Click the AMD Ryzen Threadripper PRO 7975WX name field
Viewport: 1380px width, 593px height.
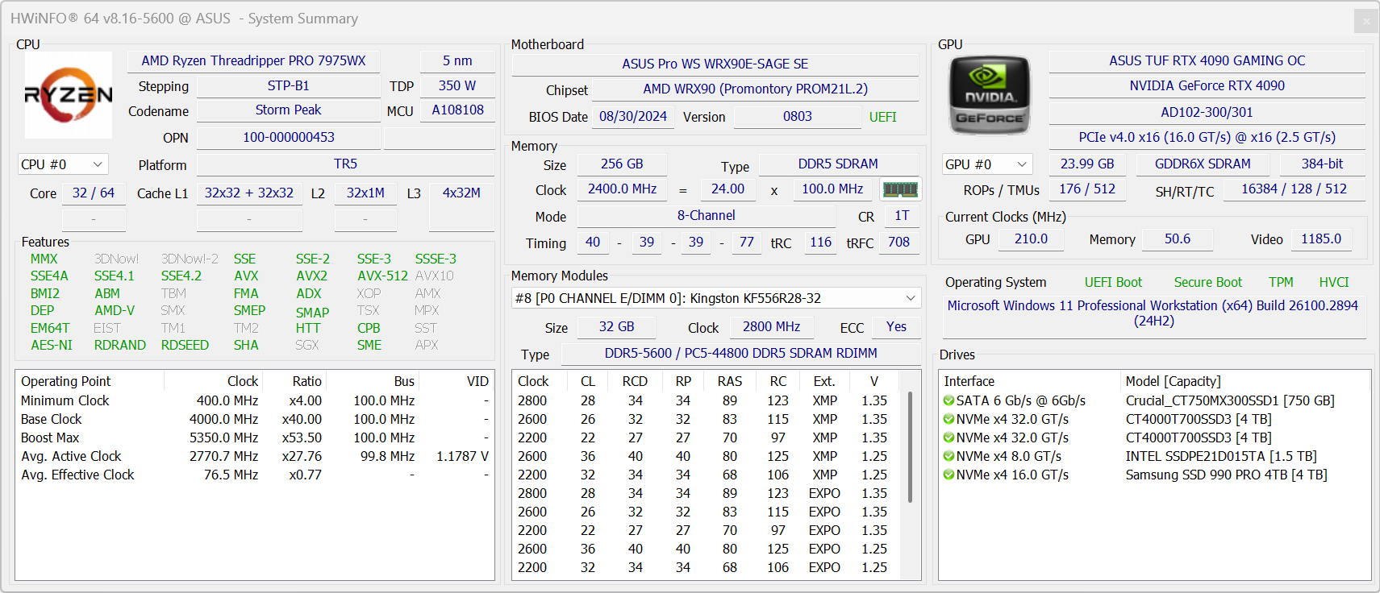[253, 61]
